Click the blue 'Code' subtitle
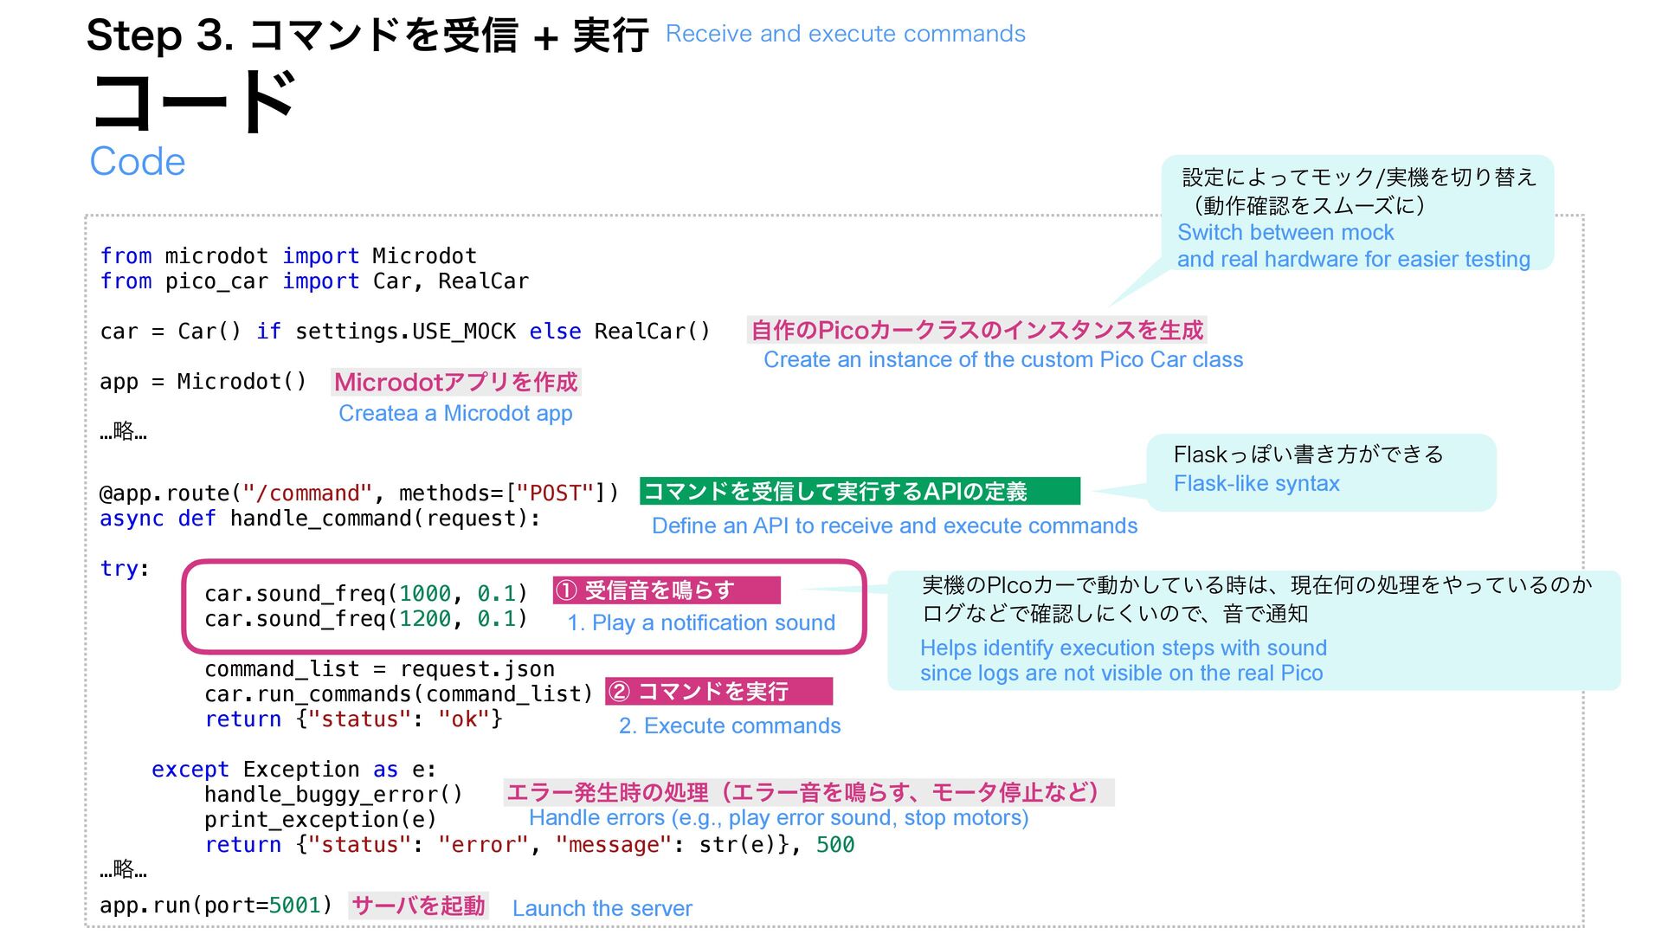Screen dimensions: 1662x935 138,162
